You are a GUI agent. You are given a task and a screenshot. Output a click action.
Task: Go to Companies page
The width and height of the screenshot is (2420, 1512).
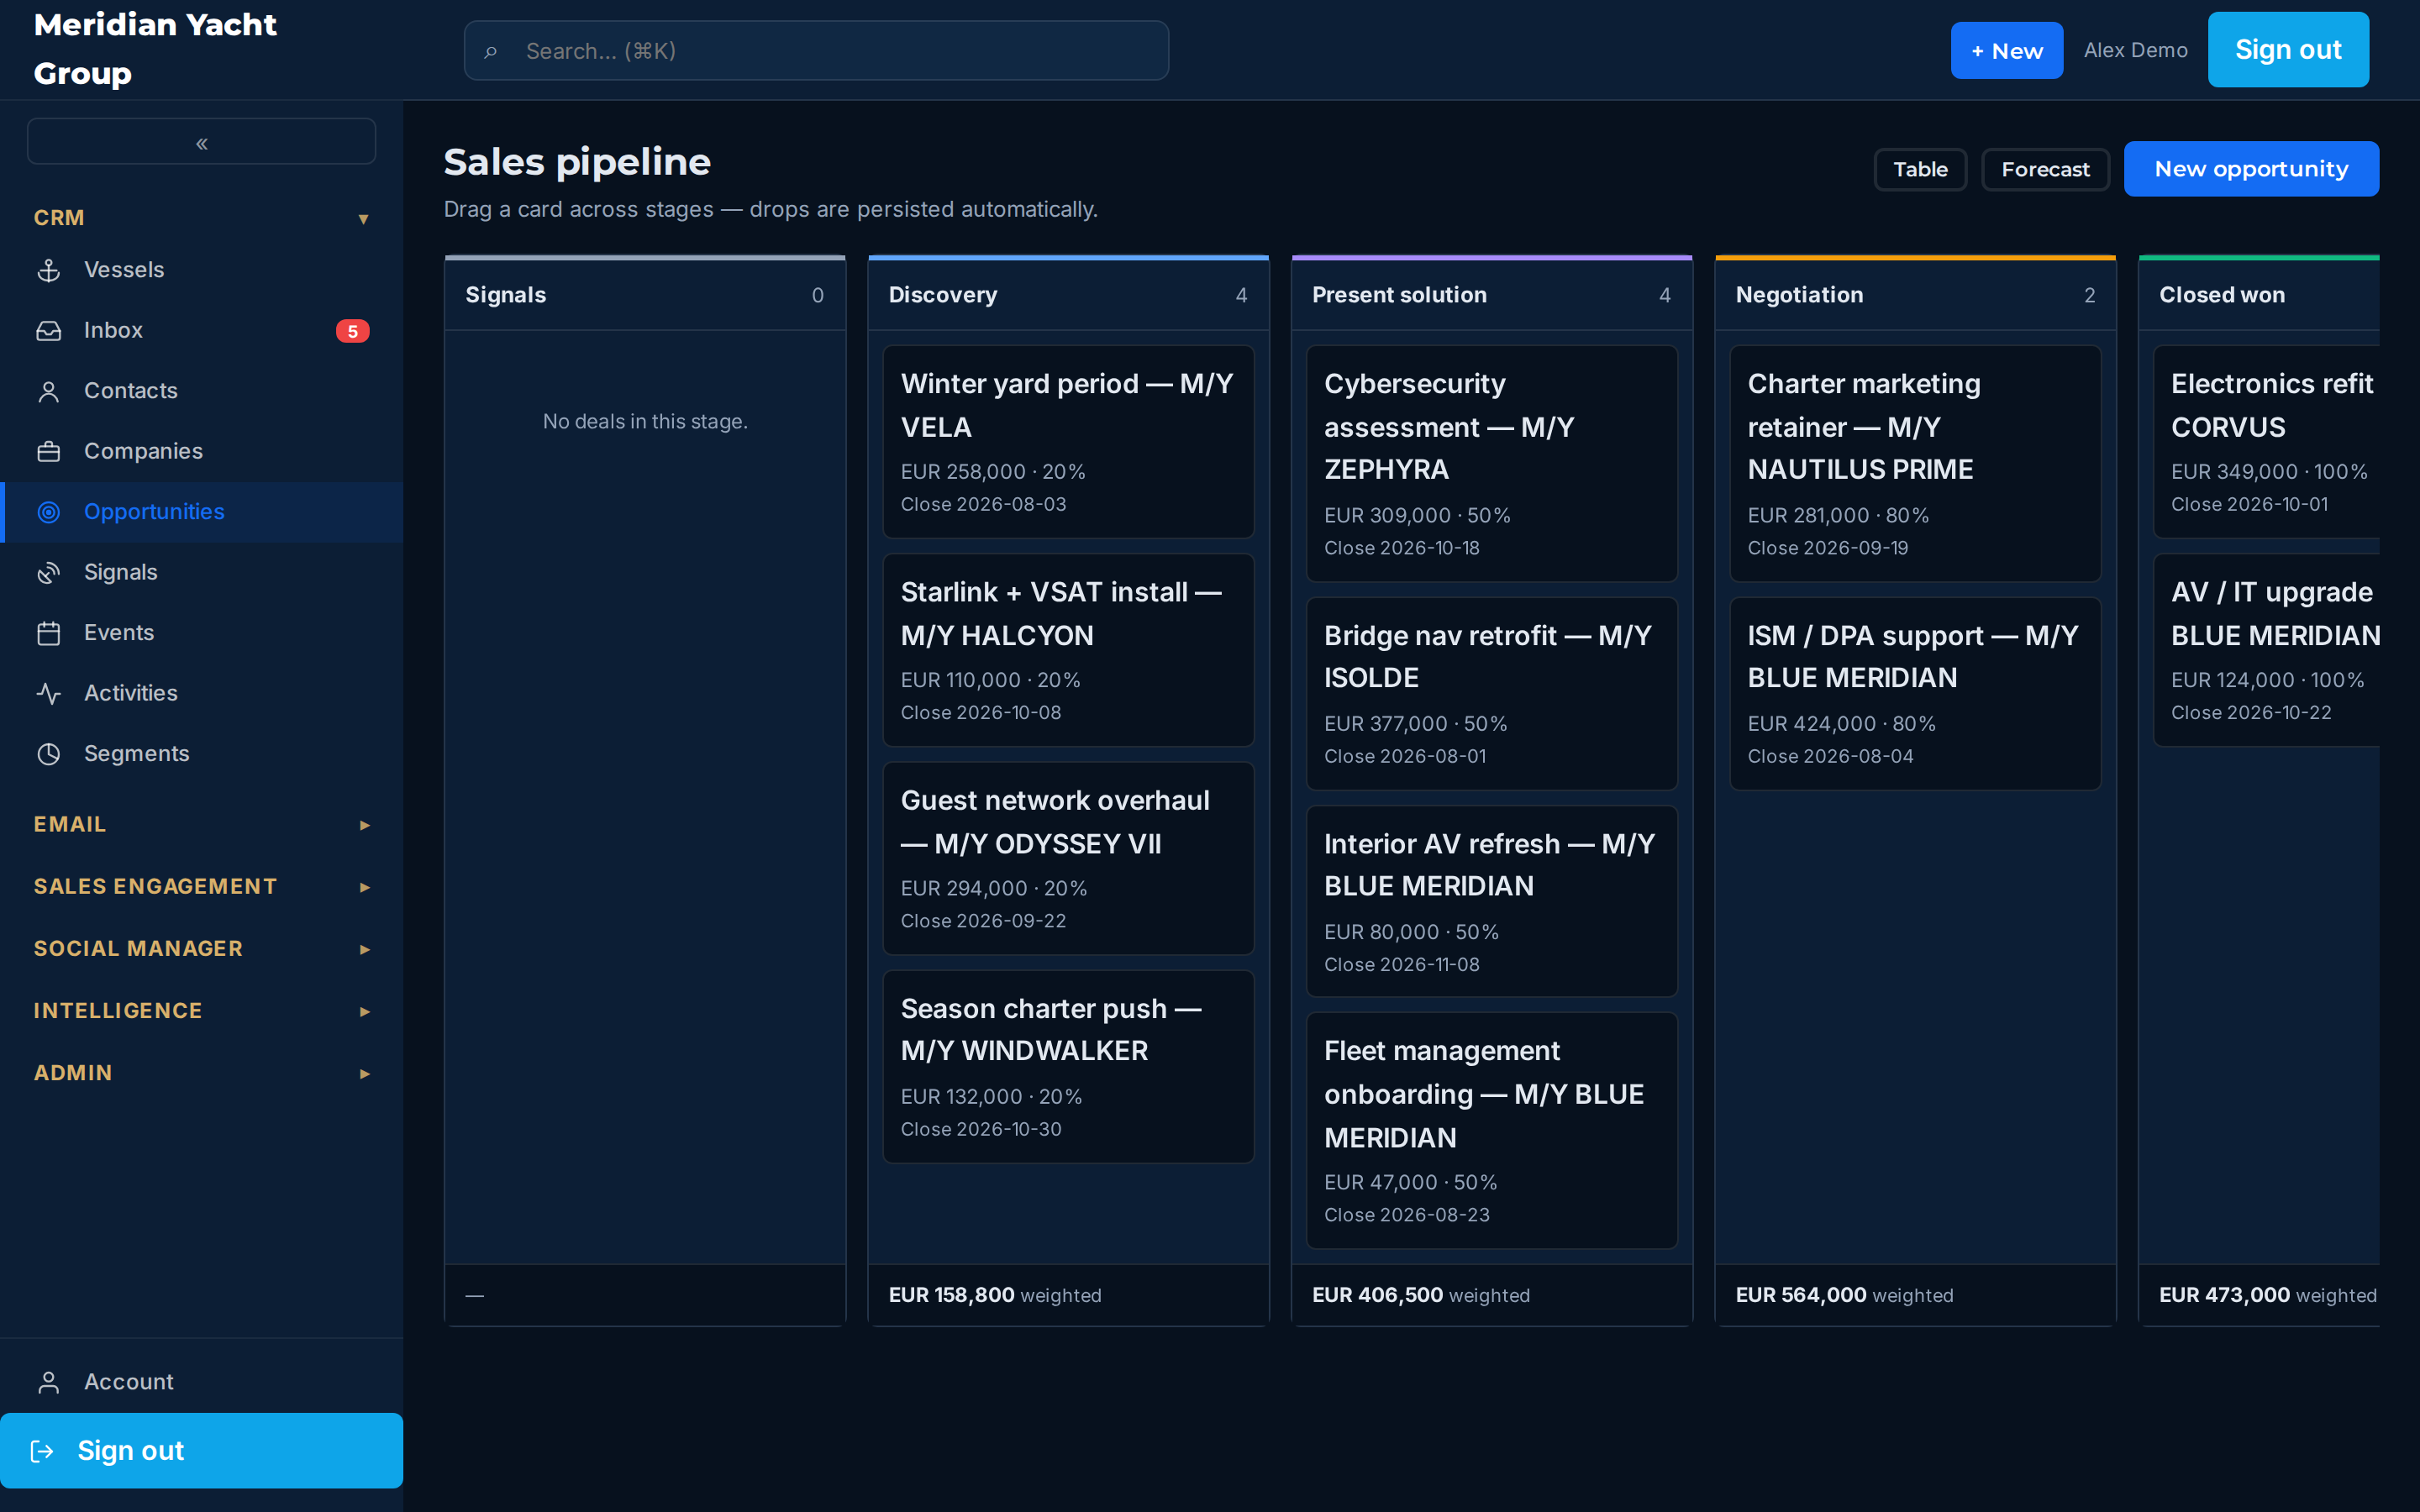coord(202,452)
